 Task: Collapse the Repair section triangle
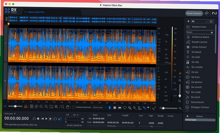pos(212,32)
